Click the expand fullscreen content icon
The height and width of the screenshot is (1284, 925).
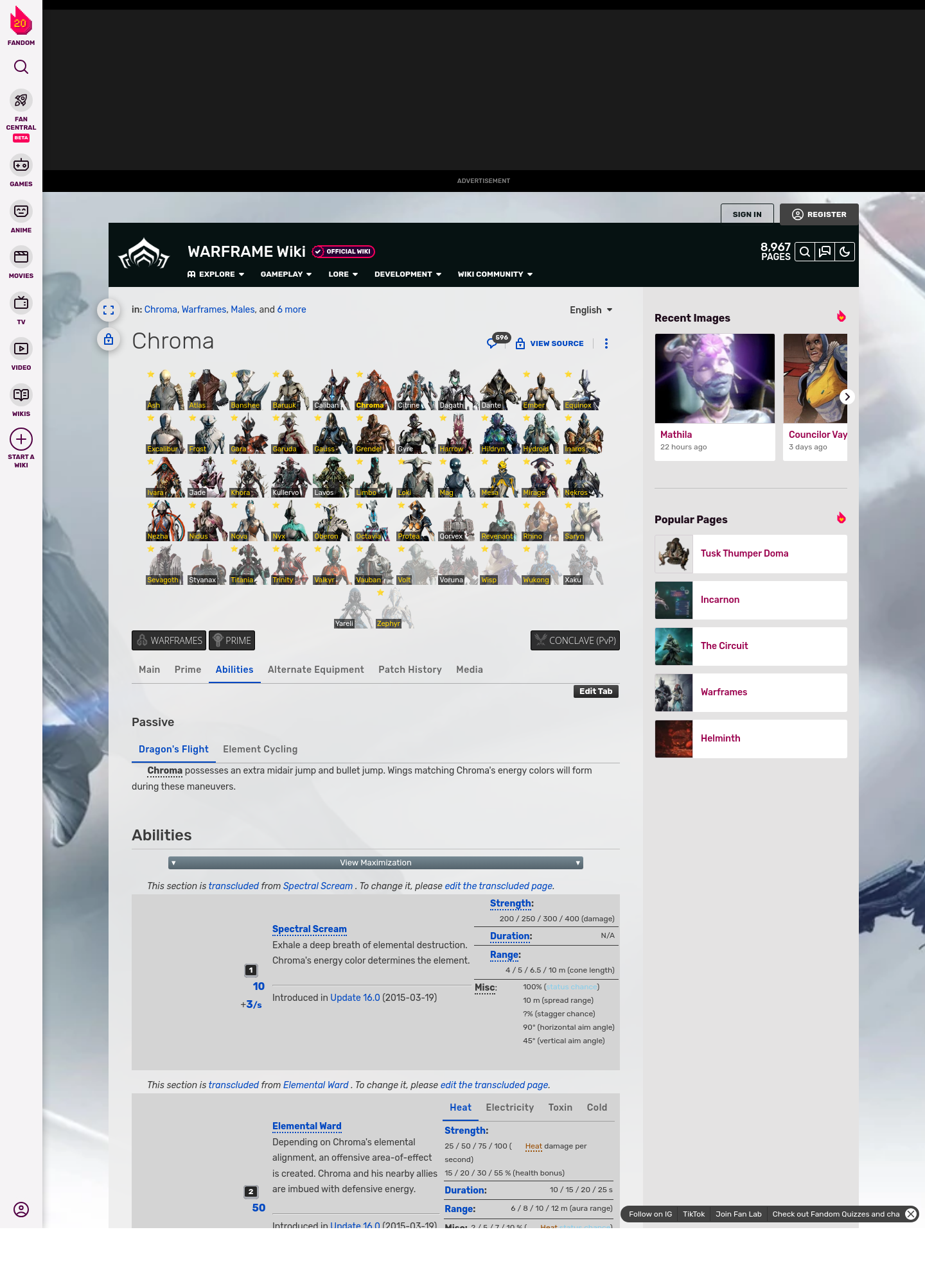(x=109, y=310)
